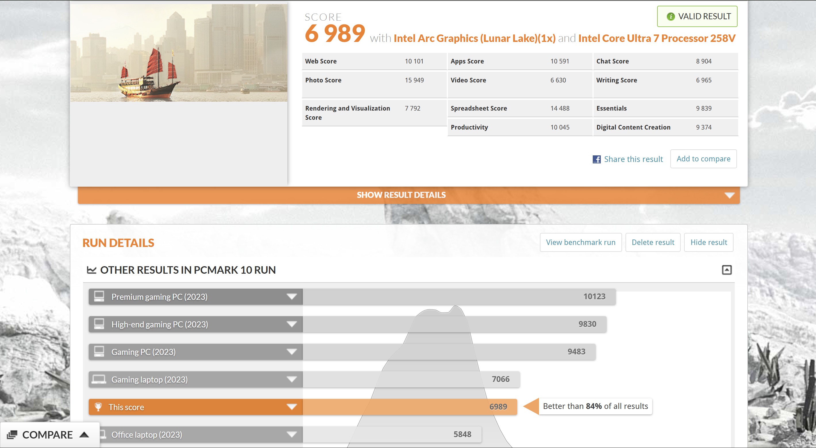This screenshot has height=448, width=816.
Task: Click the 10123 Premium gaming PC score bar
Action: [459, 297]
